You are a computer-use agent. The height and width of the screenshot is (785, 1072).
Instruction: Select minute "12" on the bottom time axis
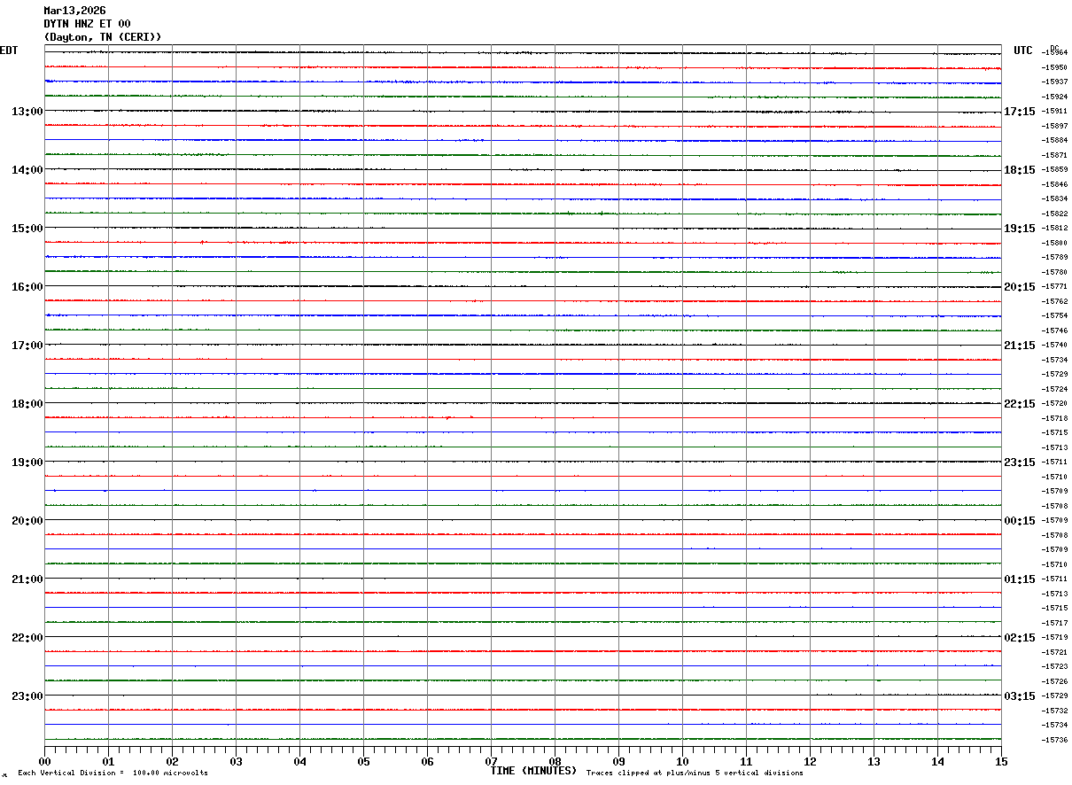click(x=810, y=761)
